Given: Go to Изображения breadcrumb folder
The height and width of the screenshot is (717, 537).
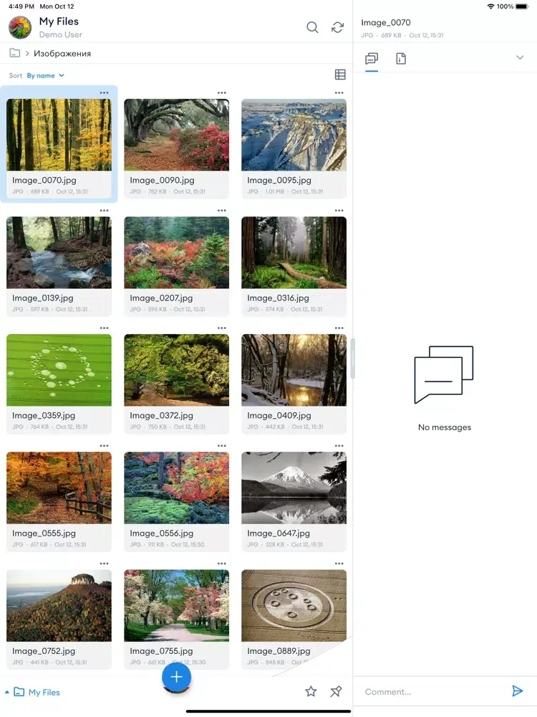Looking at the screenshot, I should click(62, 54).
